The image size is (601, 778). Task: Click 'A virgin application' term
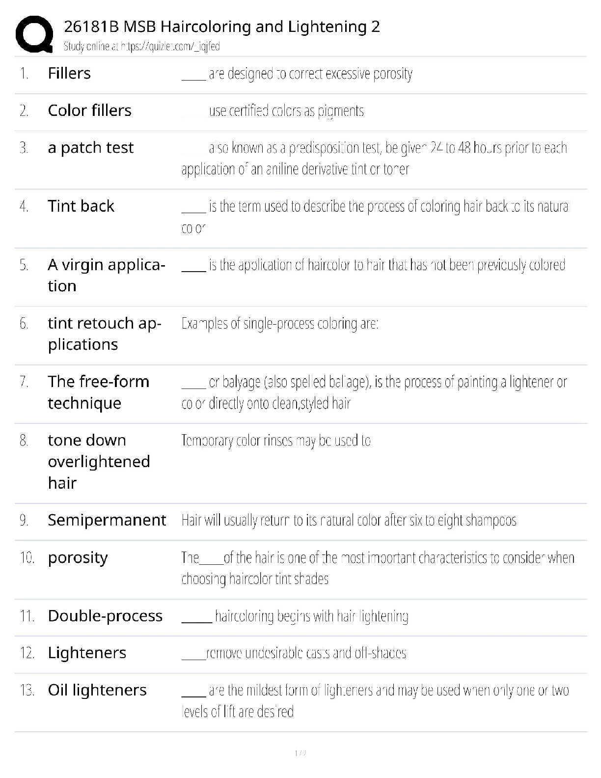(x=106, y=275)
